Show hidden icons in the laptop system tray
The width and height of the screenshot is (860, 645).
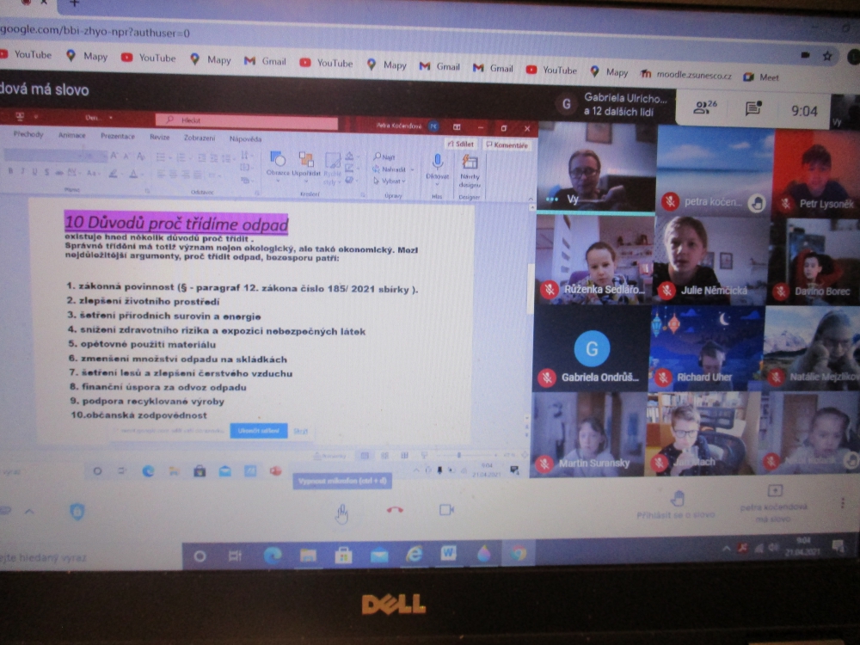tap(726, 547)
